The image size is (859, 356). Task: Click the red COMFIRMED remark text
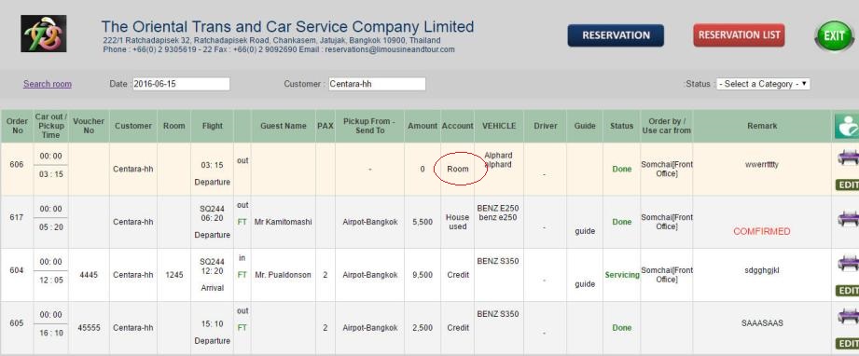pos(761,232)
